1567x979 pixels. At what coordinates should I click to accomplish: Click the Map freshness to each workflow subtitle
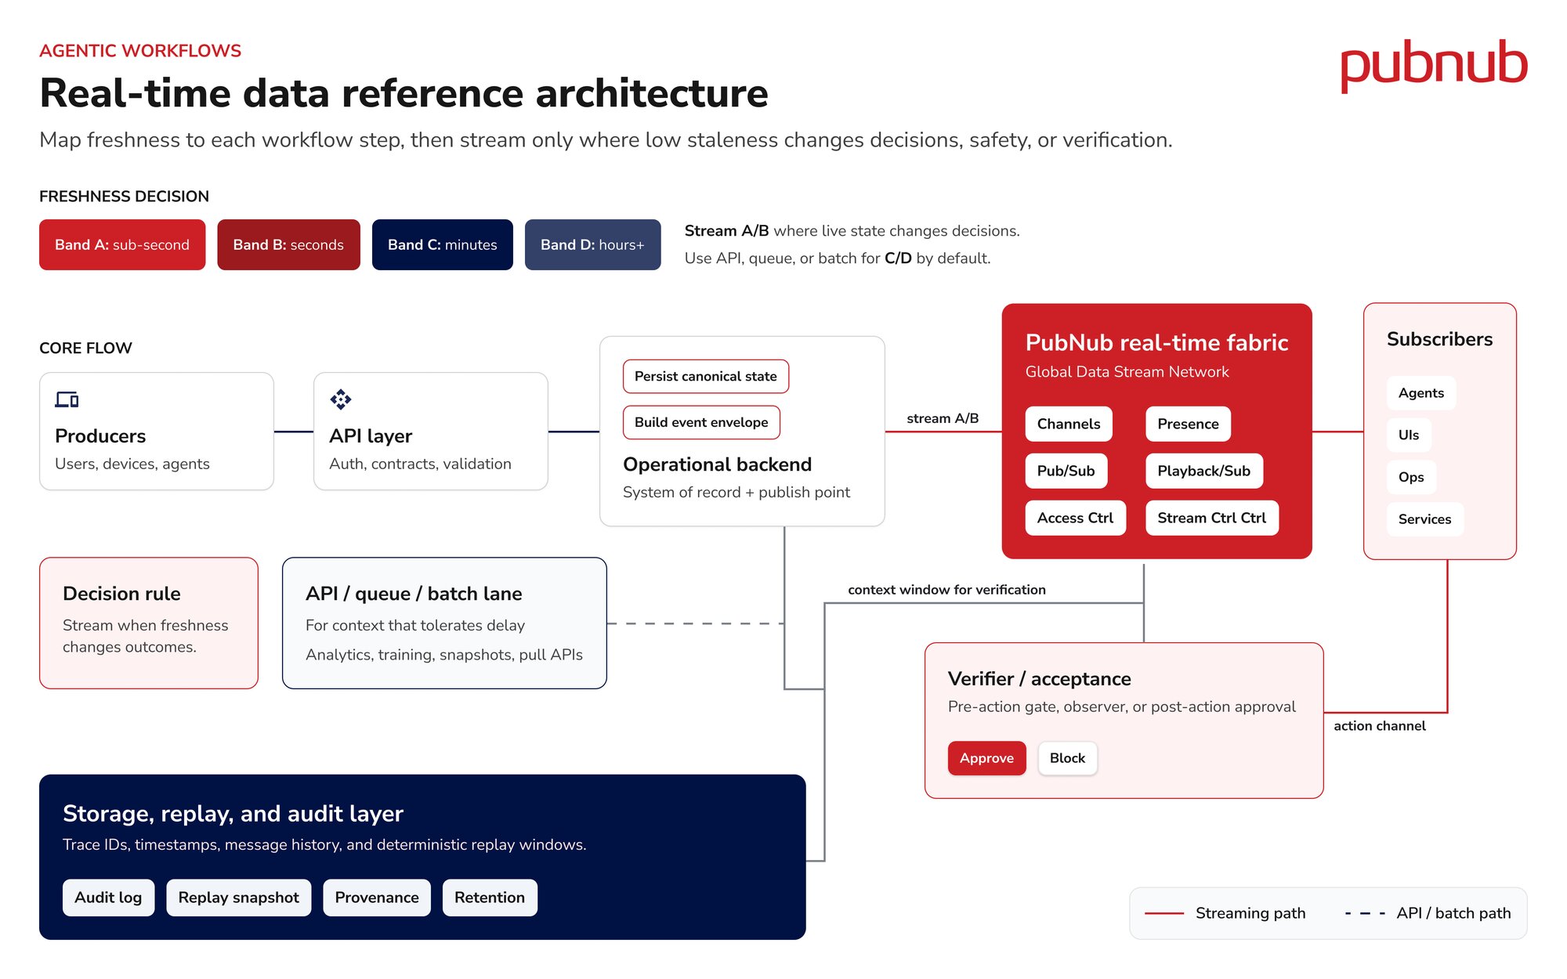606,140
